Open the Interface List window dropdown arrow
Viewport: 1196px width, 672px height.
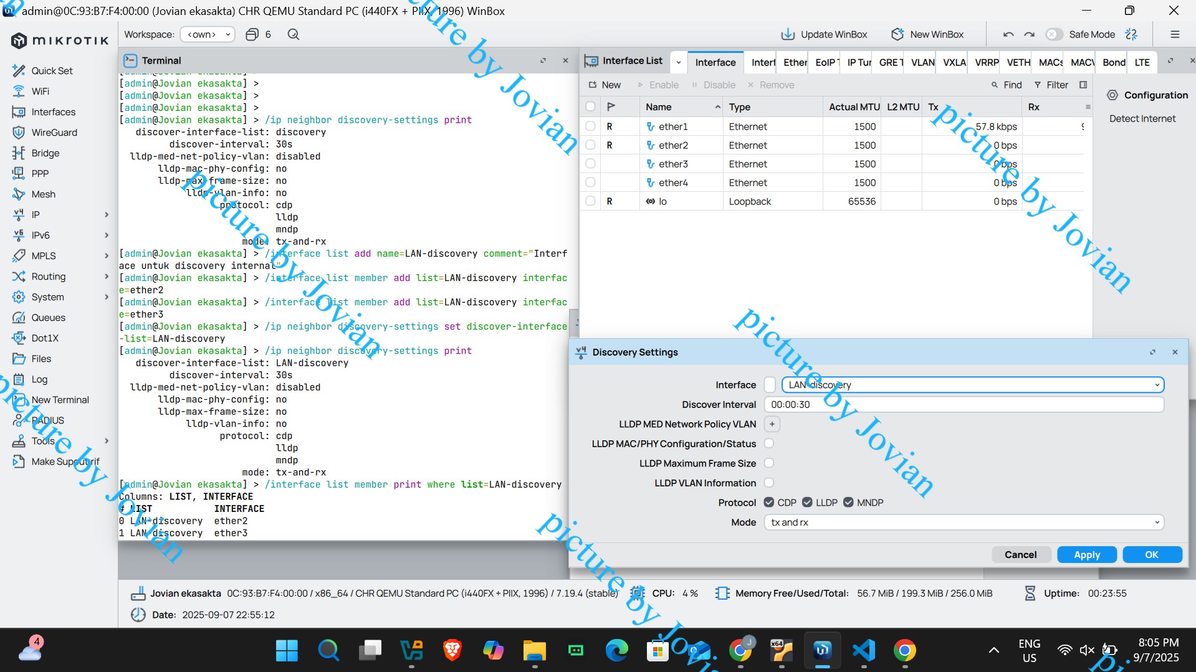678,62
